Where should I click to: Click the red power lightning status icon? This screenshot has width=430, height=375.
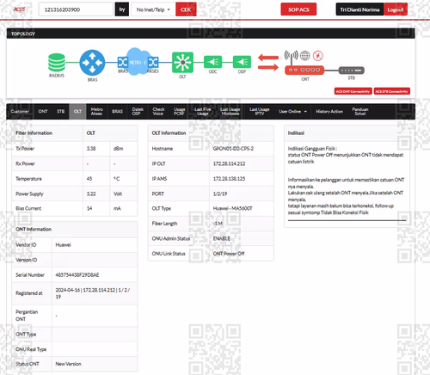click(318, 56)
